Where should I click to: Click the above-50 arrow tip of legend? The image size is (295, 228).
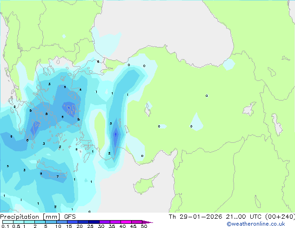coord(147,222)
